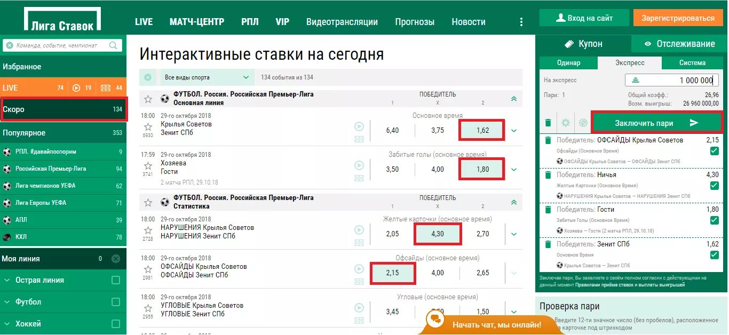Open the orange LIVE section in sidebar
729x335 pixels.
point(63,88)
